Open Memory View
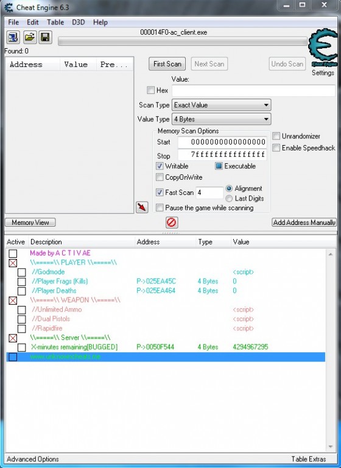This screenshot has height=468, width=341. point(30,222)
